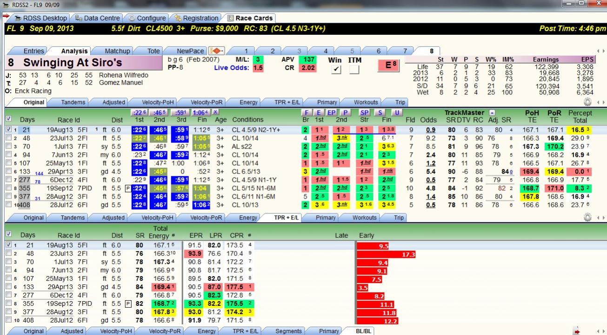Toggle select-all checkbox in lower Days header

point(9,235)
